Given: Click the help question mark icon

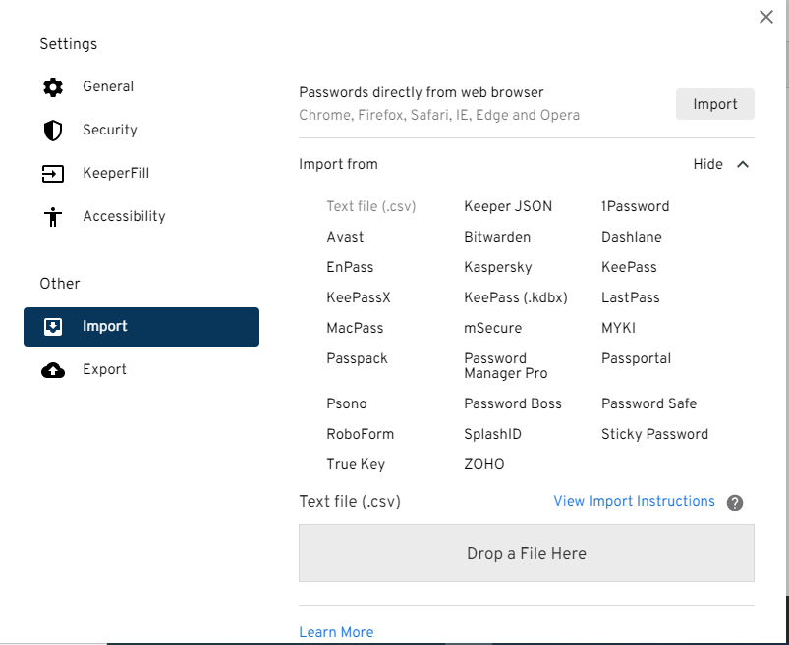Looking at the screenshot, I should (x=735, y=503).
